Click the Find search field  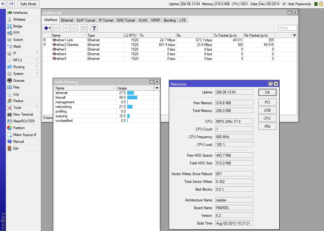[287, 28]
